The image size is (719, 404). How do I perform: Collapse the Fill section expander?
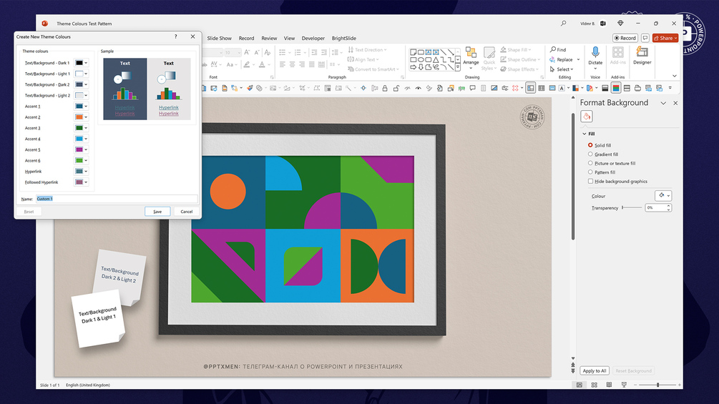[585, 134]
